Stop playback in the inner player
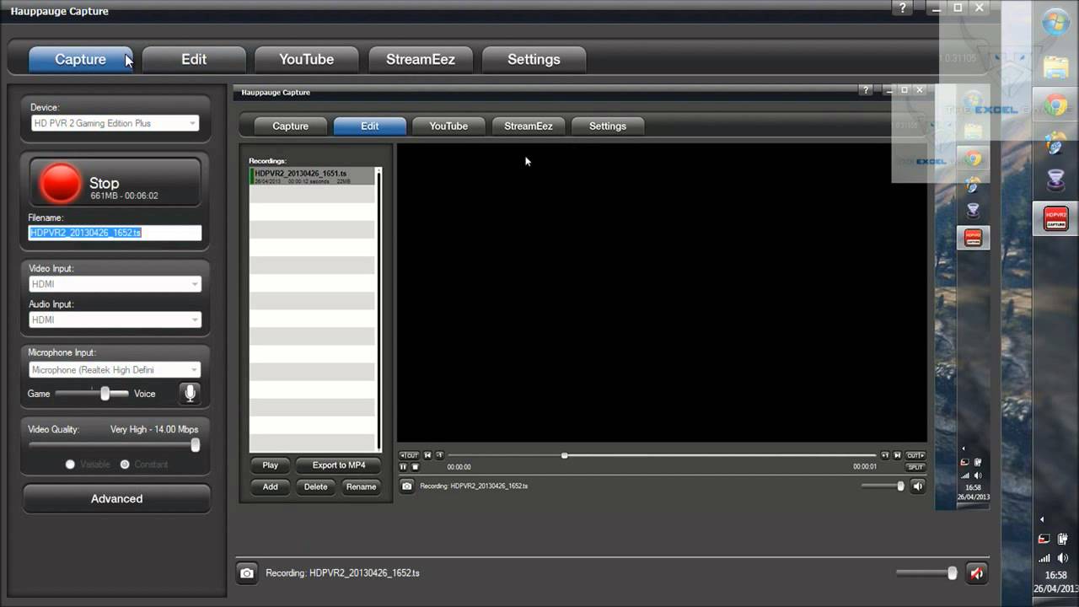Viewport: 1079px width, 607px height. coord(415,467)
